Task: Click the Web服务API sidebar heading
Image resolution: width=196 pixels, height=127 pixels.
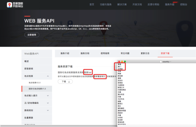Action: (x=31, y=54)
